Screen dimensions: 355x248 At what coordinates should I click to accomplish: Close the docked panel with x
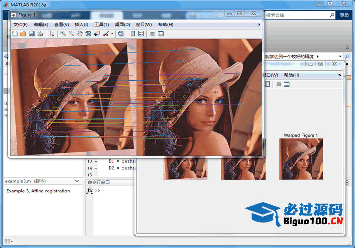pyautogui.click(x=347, y=64)
